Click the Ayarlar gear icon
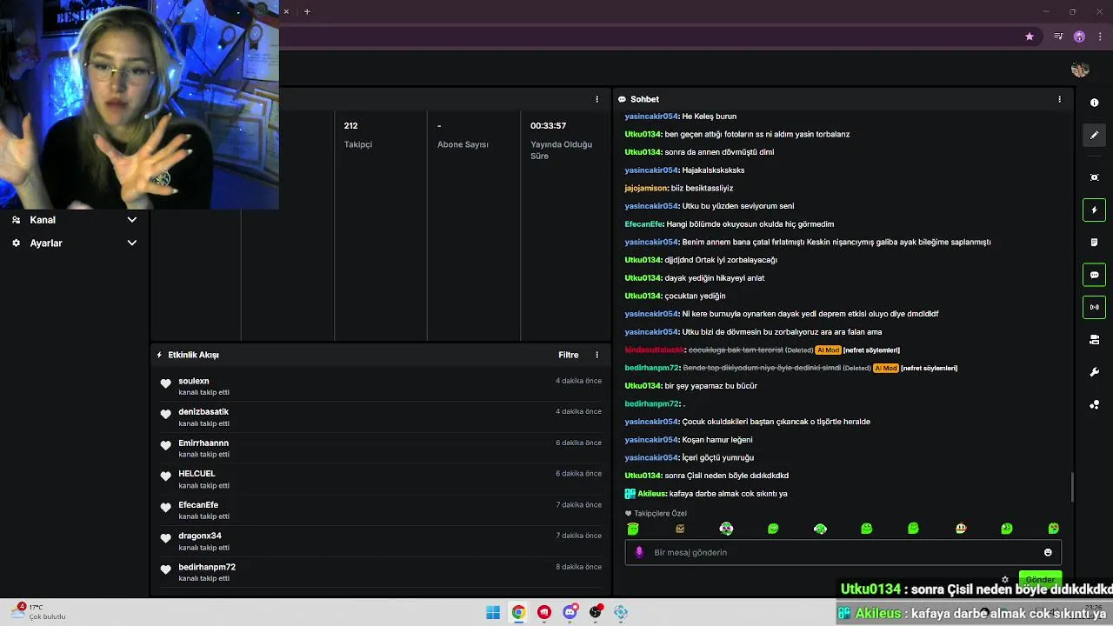The width and height of the screenshot is (1113, 626). (x=16, y=243)
